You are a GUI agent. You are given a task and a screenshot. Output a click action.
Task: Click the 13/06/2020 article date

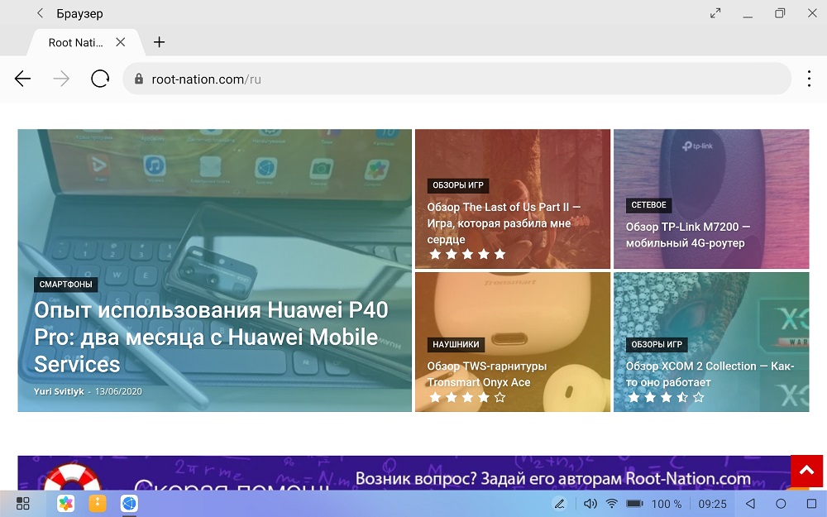coord(118,391)
